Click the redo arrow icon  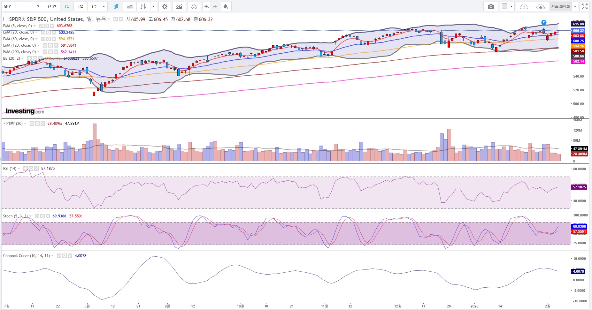(x=215, y=6)
